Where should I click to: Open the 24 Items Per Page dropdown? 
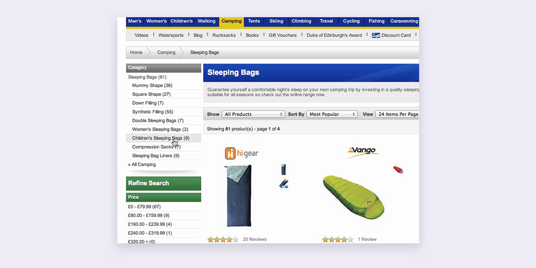[x=397, y=114]
